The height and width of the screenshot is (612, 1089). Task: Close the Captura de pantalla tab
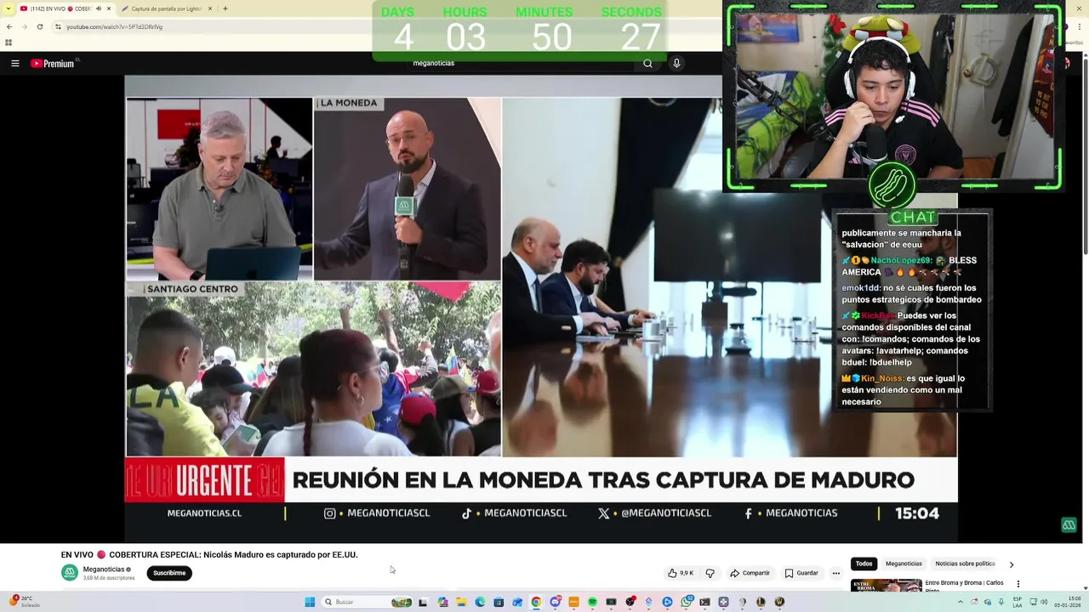coord(211,8)
